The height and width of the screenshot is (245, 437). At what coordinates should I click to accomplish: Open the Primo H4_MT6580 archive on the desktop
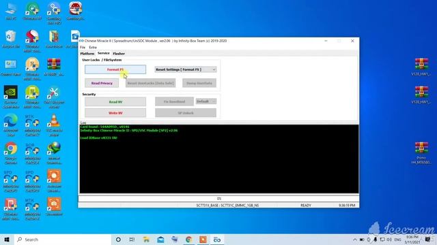coord(421,152)
